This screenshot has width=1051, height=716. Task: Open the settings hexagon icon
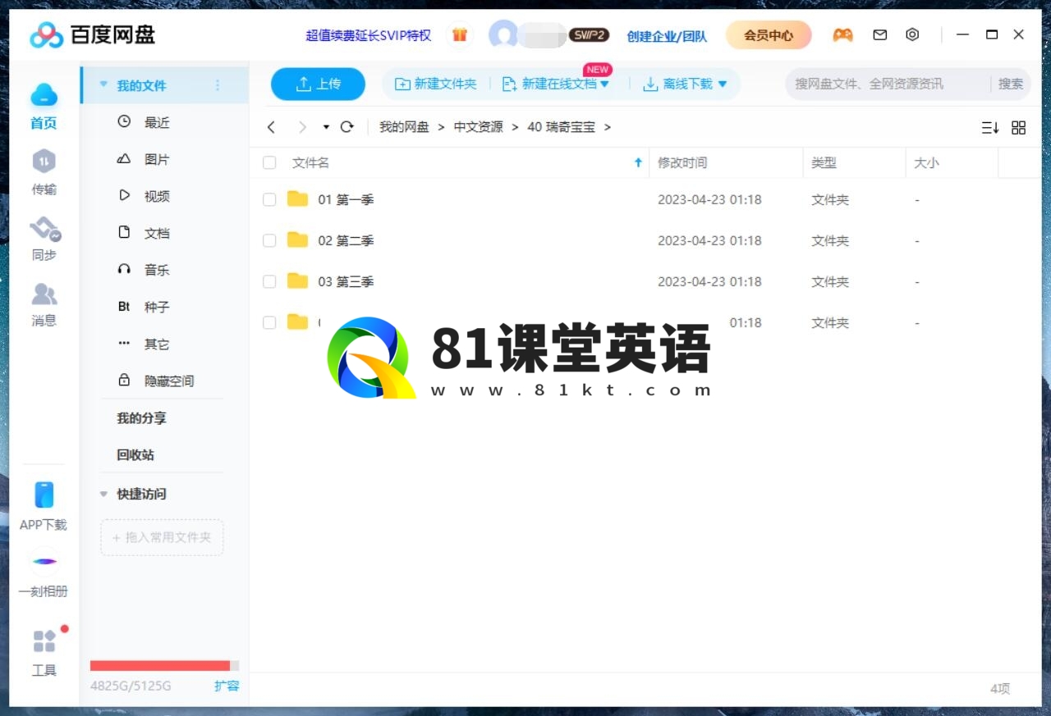tap(912, 34)
